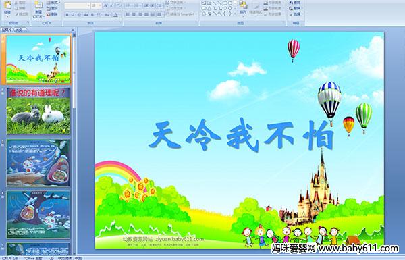The width and height of the screenshot is (405, 260).
Task: Toggle Underline formatting
Action: pos(79,15)
